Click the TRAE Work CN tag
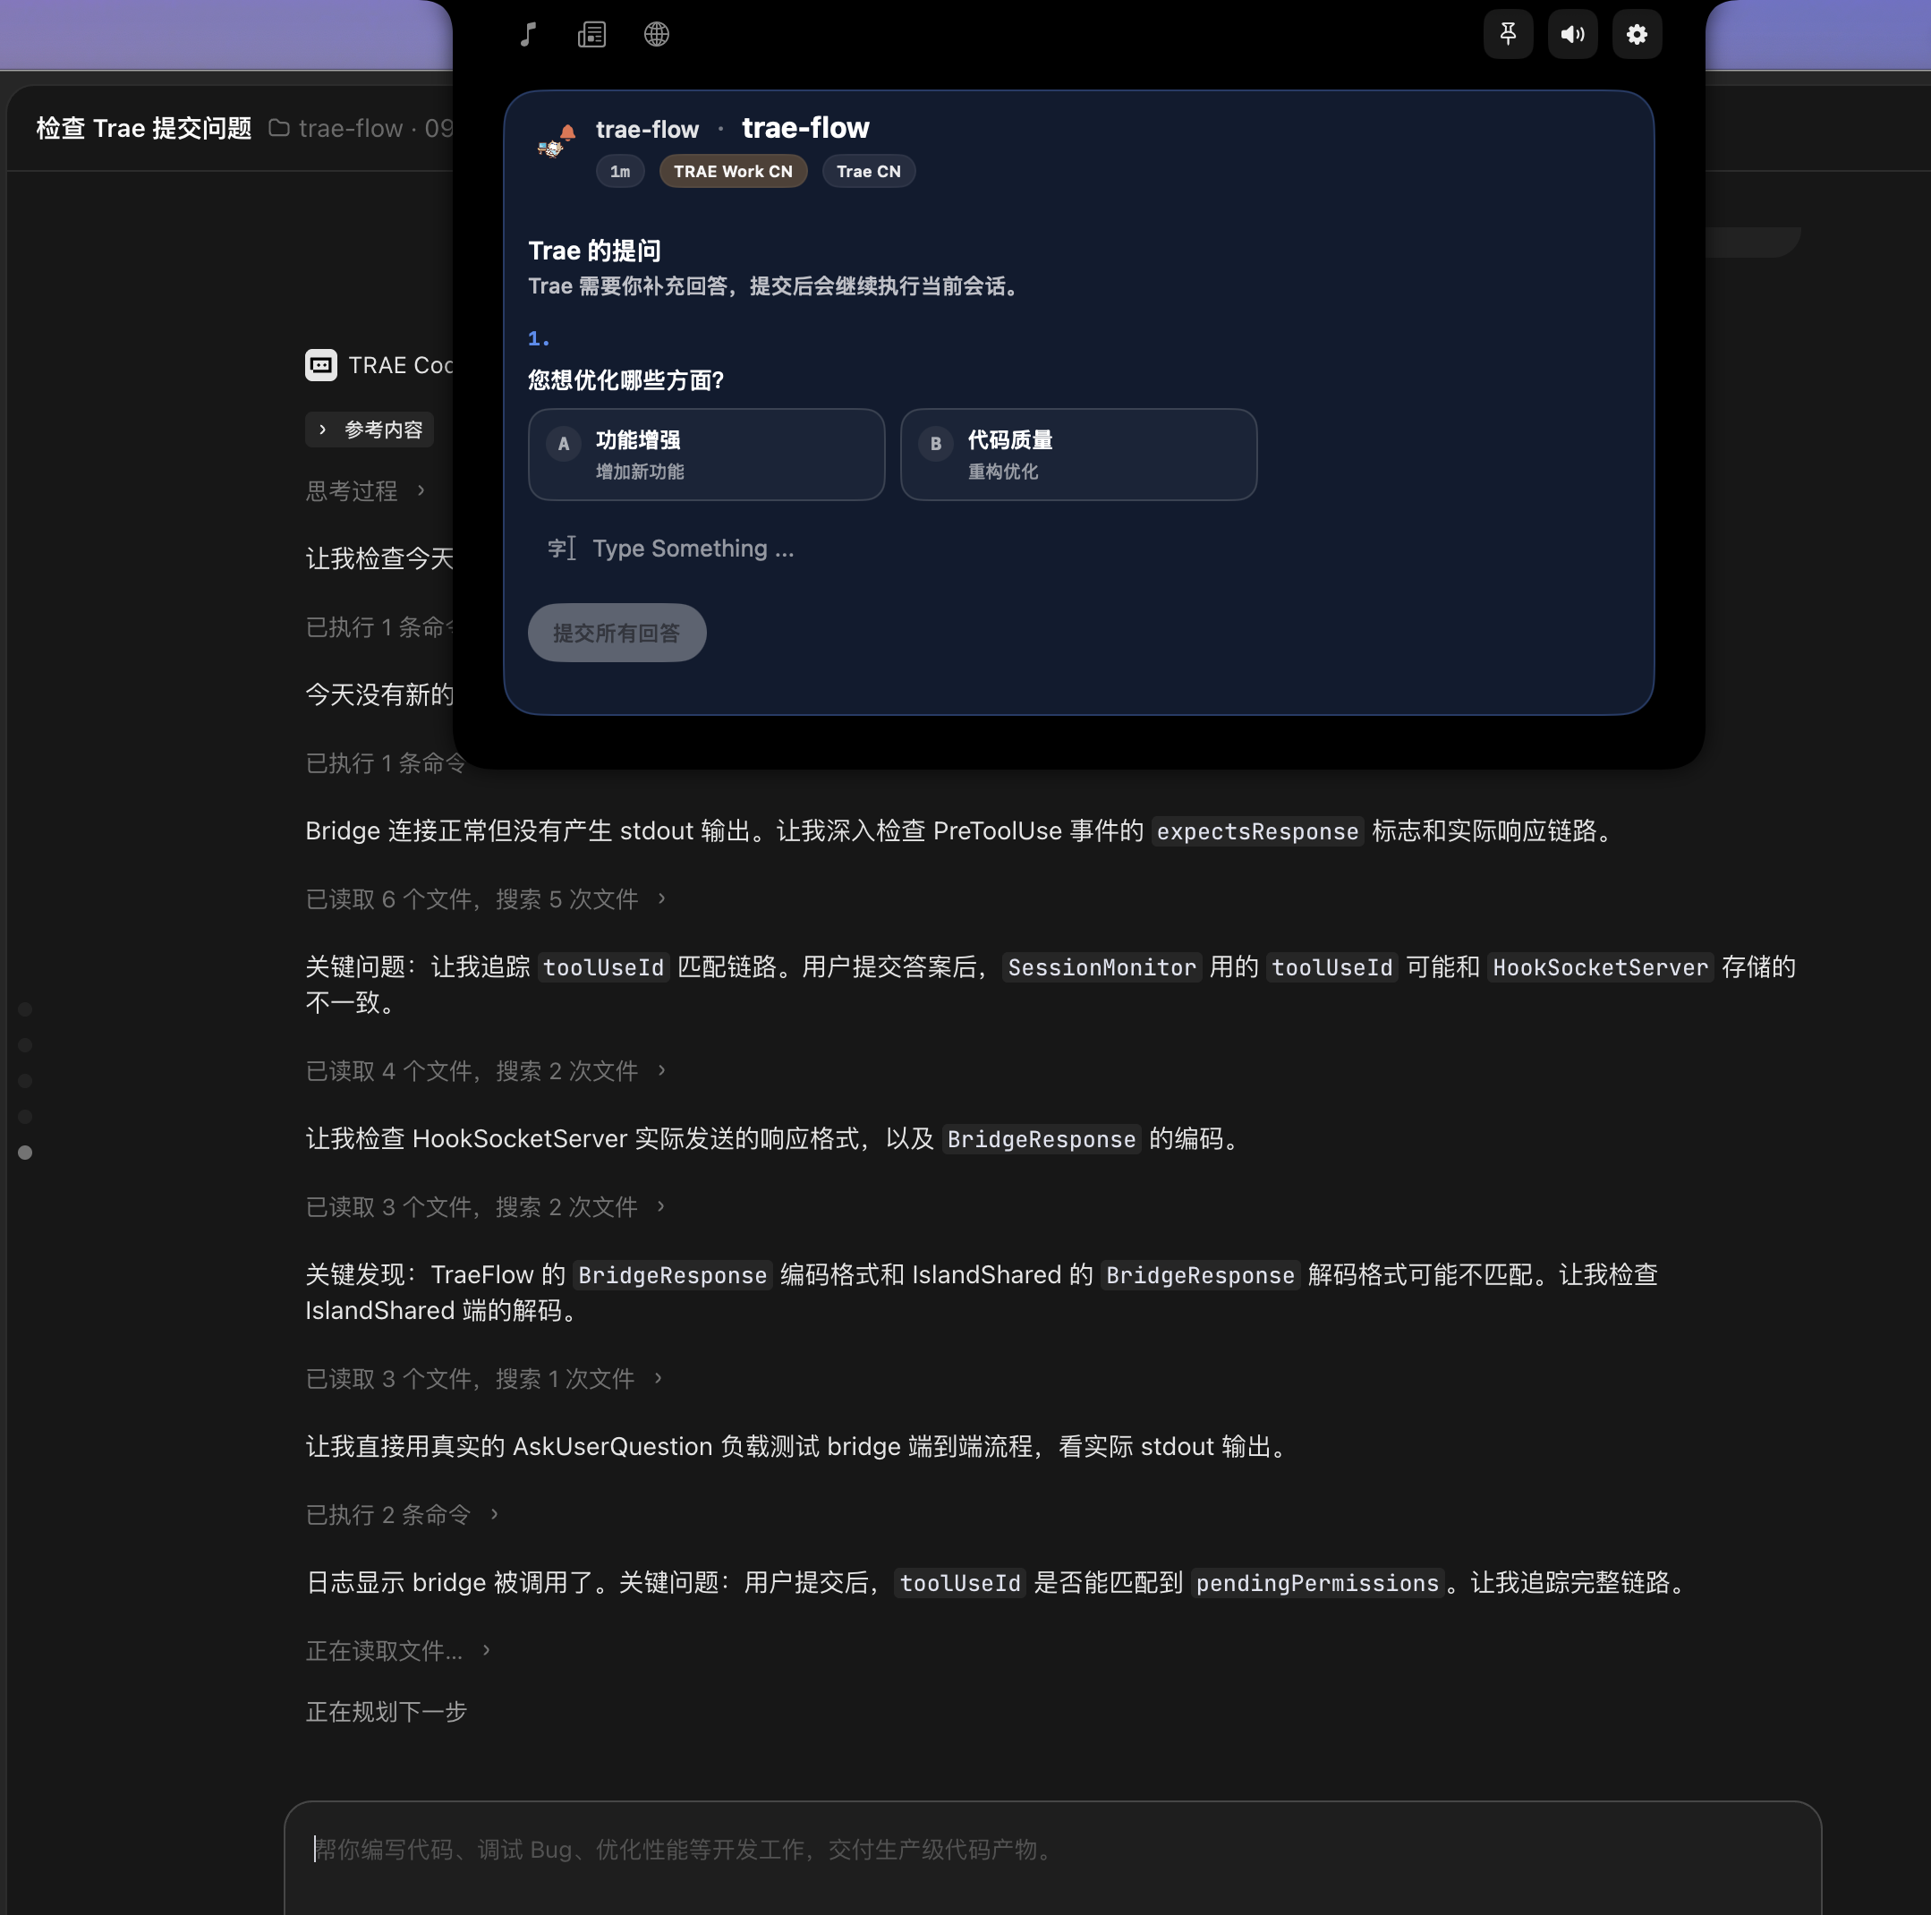The height and width of the screenshot is (1915, 1931). [733, 171]
